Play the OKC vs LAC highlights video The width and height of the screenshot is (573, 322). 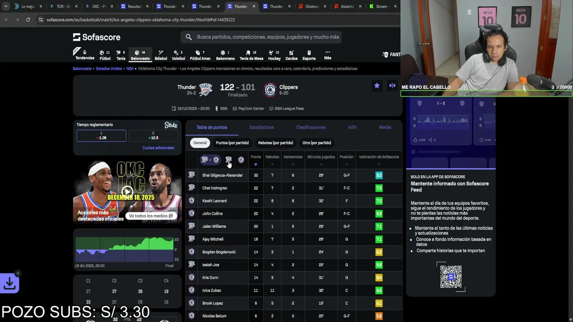click(127, 192)
